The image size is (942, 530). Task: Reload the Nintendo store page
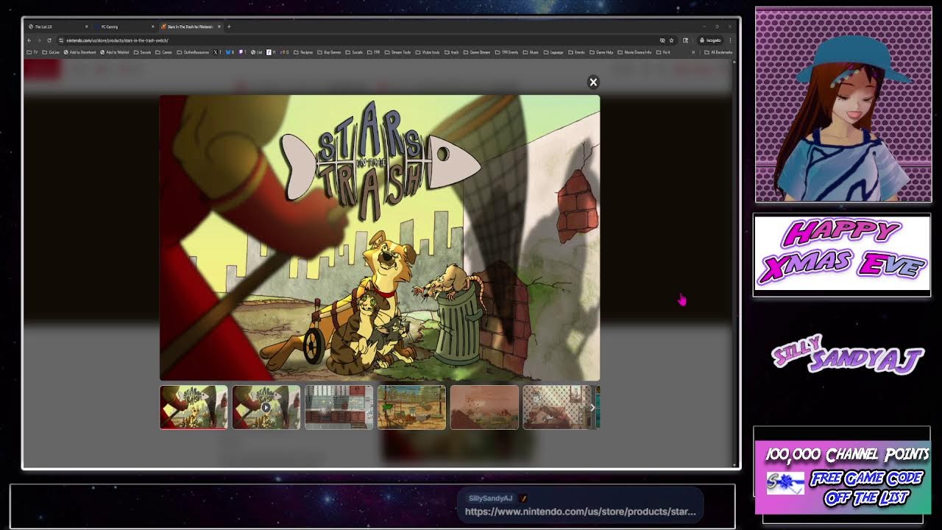tap(49, 40)
